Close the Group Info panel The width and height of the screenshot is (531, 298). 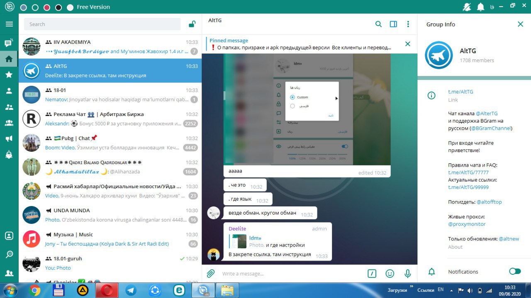pyautogui.click(x=520, y=24)
